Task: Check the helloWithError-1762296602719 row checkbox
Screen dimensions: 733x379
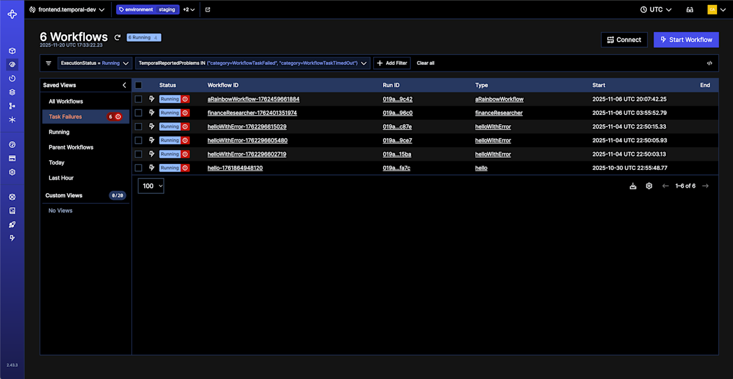Action: [x=139, y=154]
